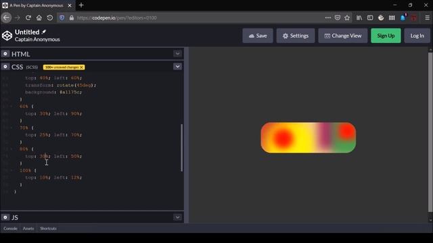Save page to Pocket
The height and width of the screenshot is (243, 433).
(x=338, y=18)
